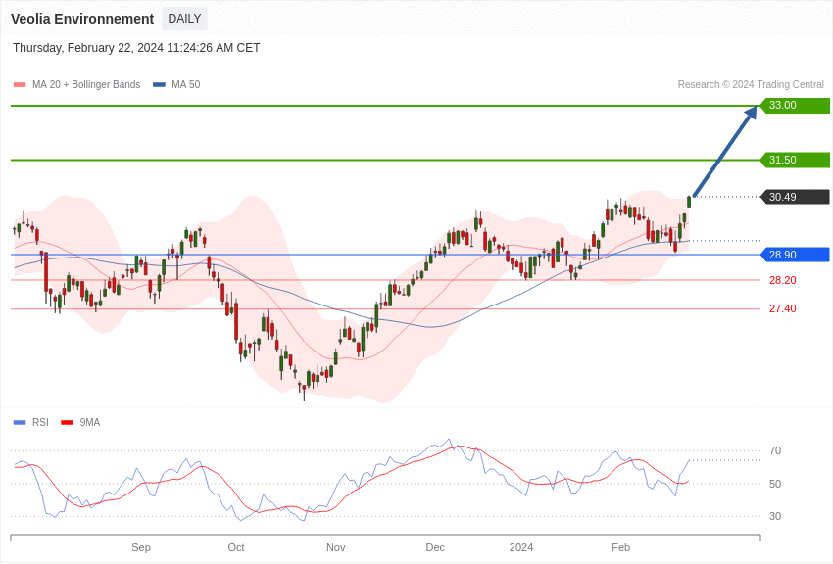This screenshot has height=564, width=833.
Task: Click the Veolia Environnement chart title
Action: pyautogui.click(x=82, y=19)
